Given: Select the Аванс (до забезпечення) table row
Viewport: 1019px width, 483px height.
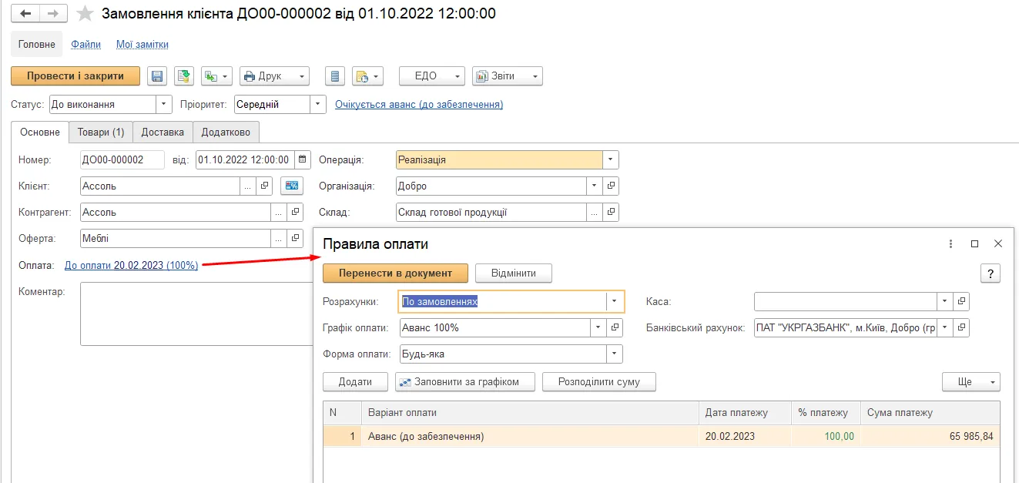Looking at the screenshot, I should [662, 436].
